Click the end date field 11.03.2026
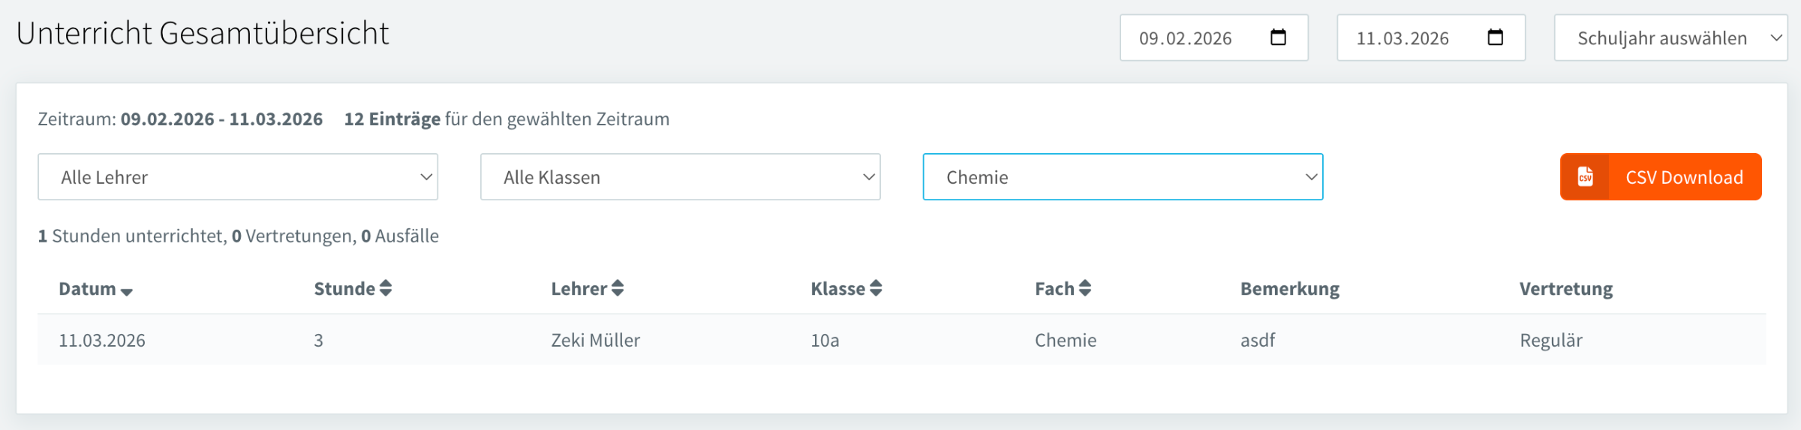The width and height of the screenshot is (1801, 430). [x=1403, y=38]
